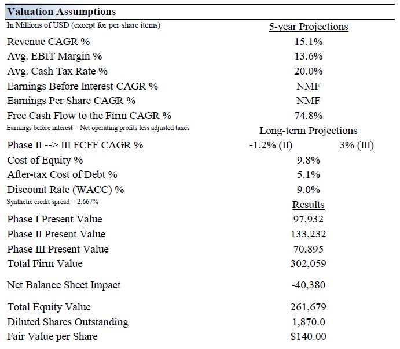This screenshot has height=349, width=400.
Task: Click the Fair Value per Share $140.00
Action: (x=308, y=336)
